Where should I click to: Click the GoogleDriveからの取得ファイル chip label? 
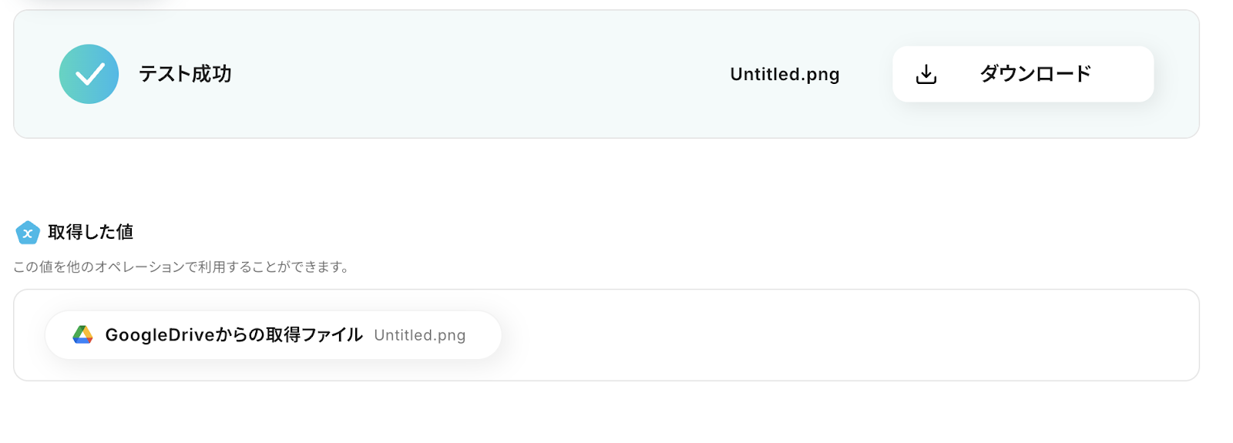point(233,334)
